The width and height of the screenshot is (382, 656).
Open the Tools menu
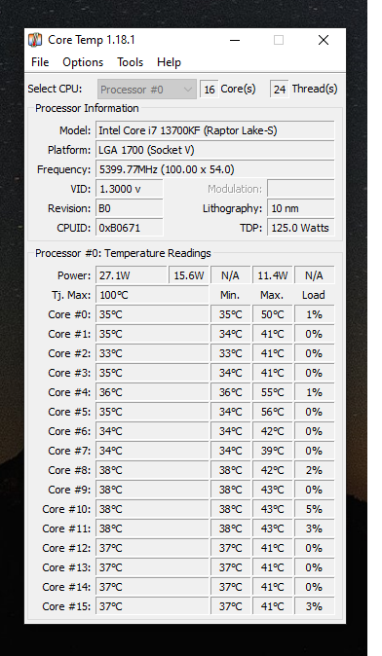(x=131, y=62)
